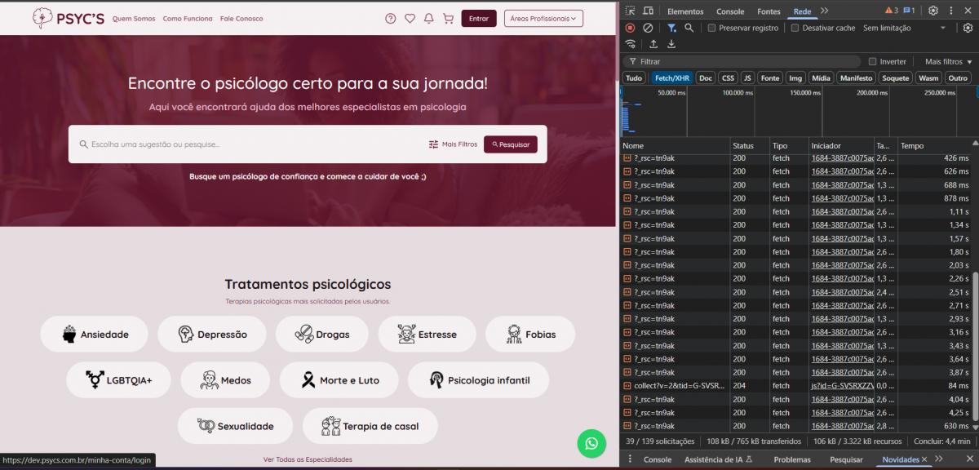Tick the Inverter filter checkbox
Image resolution: width=979 pixels, height=470 pixels.
[x=873, y=62]
